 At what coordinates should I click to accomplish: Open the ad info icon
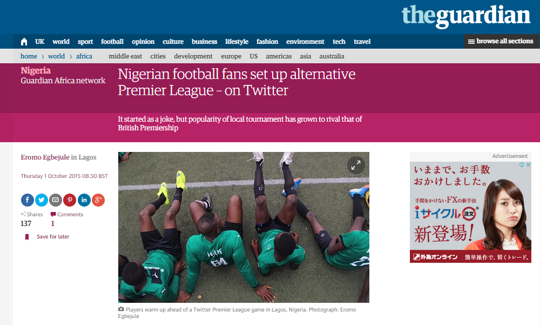tap(522, 165)
